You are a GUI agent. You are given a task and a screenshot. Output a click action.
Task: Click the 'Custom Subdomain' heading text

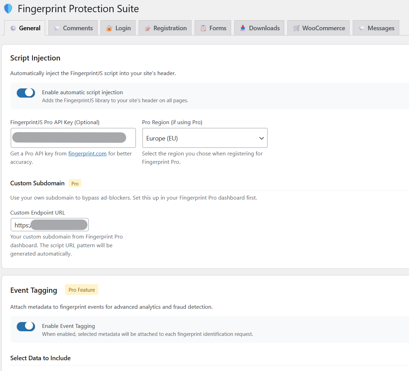37,183
